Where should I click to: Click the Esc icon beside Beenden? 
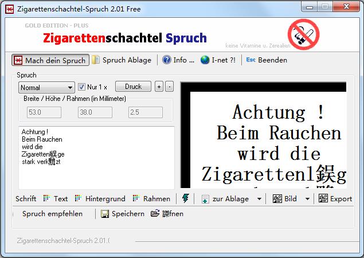pyautogui.click(x=251, y=60)
